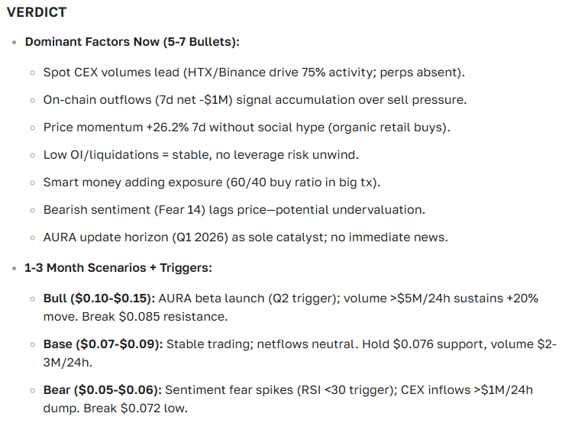Image resolution: width=562 pixels, height=423 pixels.
Task: Click the bold 'Bull ($0.10-$0.15):' label
Action: click(x=99, y=299)
